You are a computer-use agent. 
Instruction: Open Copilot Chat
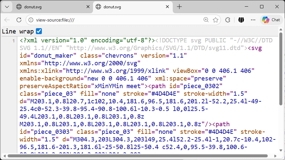(x=271, y=20)
